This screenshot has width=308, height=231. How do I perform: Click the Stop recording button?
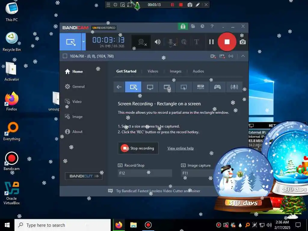coord(138,148)
